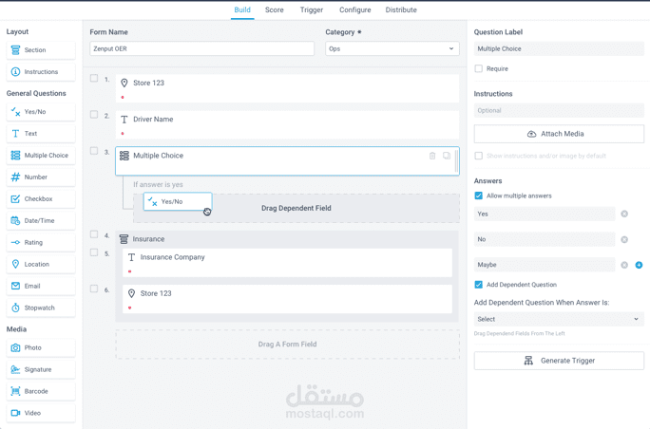The width and height of the screenshot is (650, 429).
Task: Open the Configure tab
Action: click(354, 9)
